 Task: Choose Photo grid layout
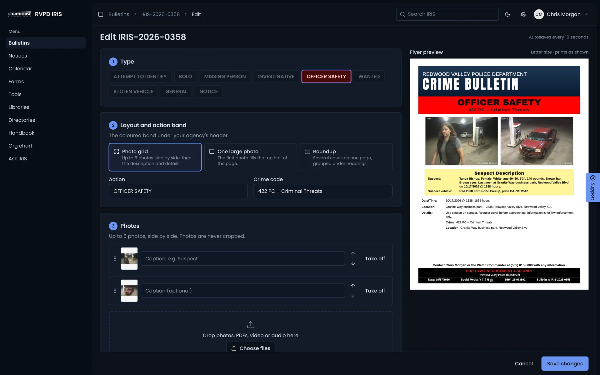click(x=155, y=157)
